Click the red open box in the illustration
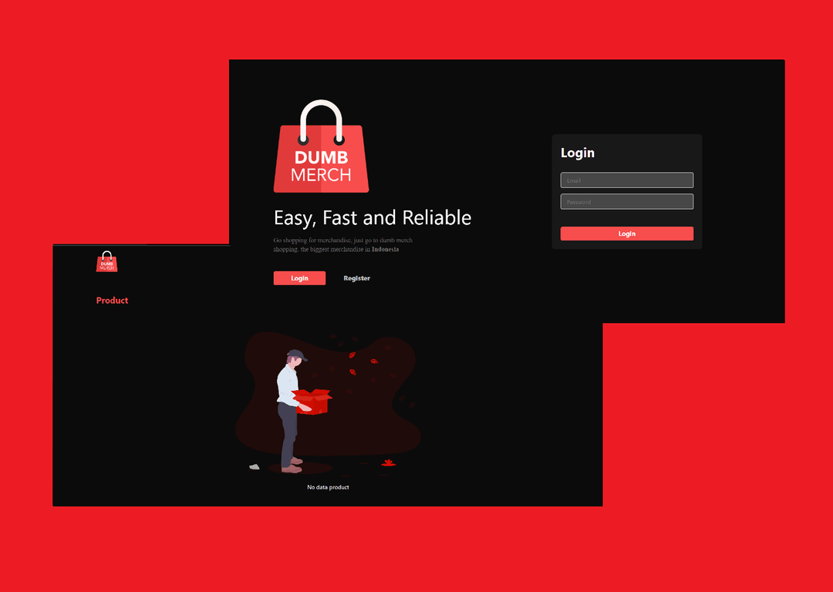Screen dimensions: 833x592 pyautogui.click(x=314, y=401)
